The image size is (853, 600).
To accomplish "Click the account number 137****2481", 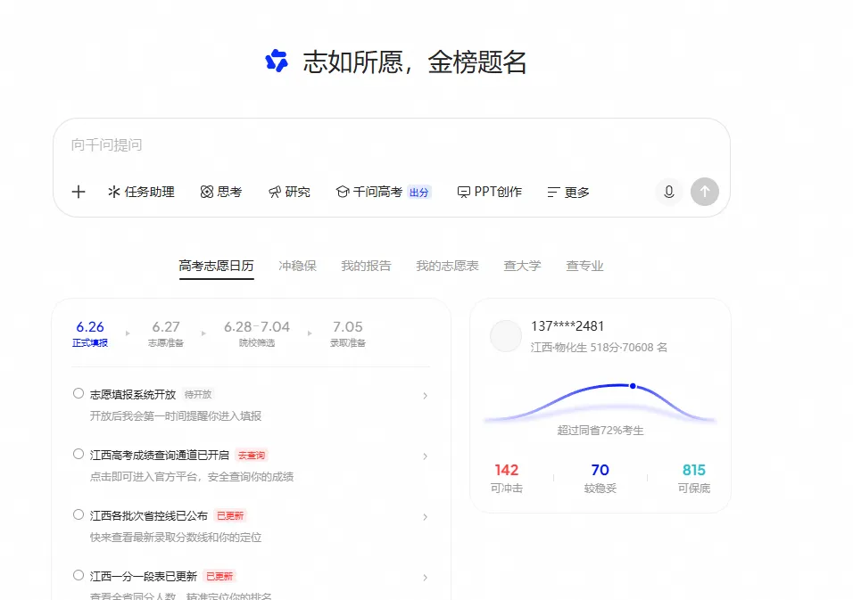I will (567, 326).
